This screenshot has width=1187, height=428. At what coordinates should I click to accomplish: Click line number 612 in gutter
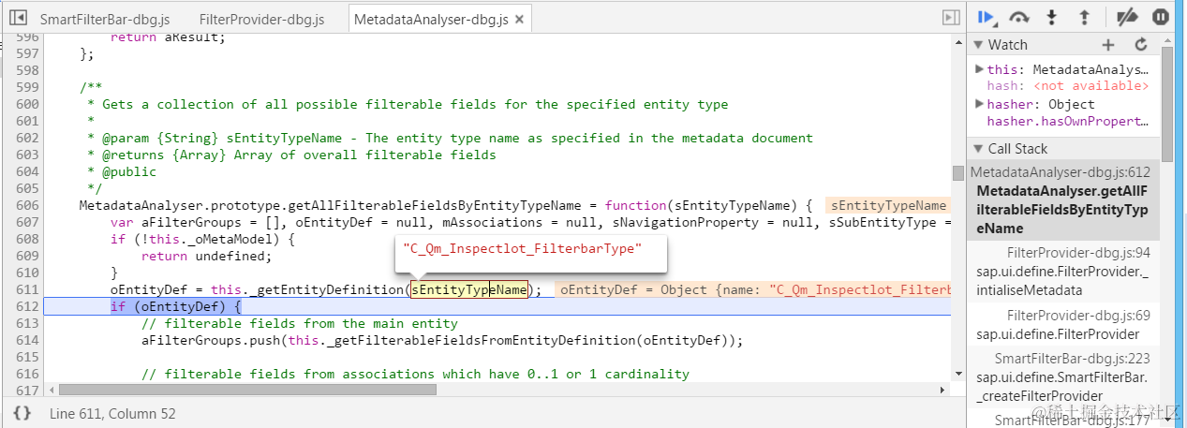[28, 306]
